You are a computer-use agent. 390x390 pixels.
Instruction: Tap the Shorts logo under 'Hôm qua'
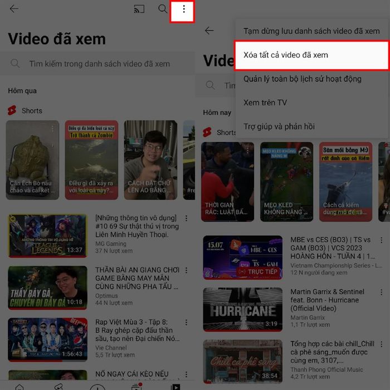click(x=12, y=110)
